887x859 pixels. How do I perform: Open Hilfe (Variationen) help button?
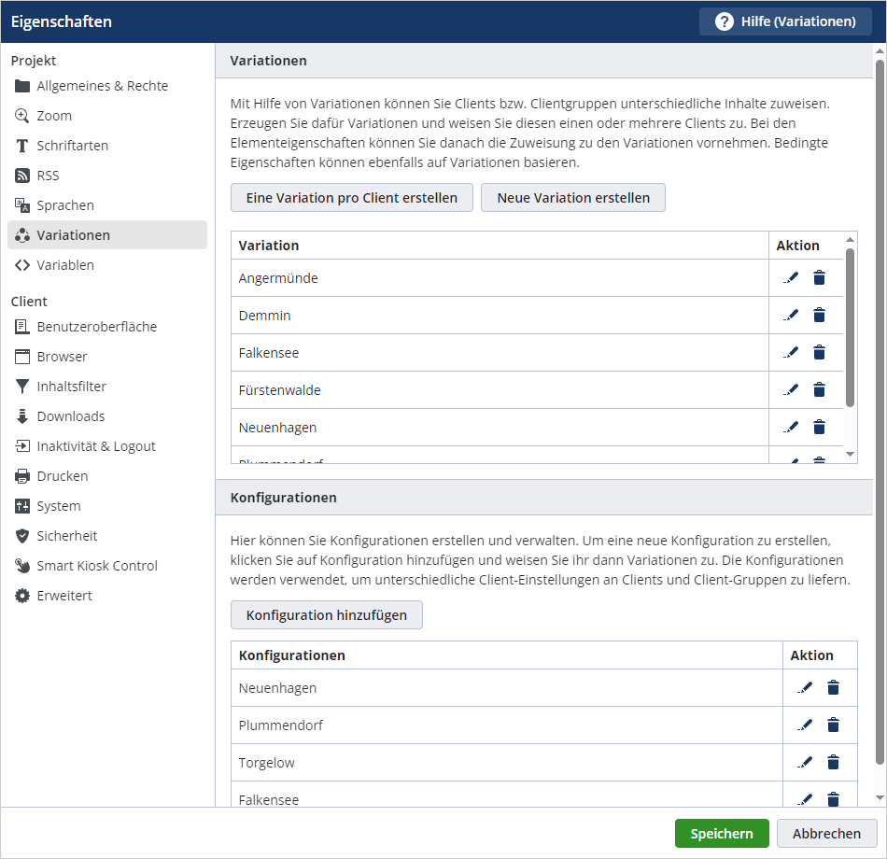[x=785, y=21]
